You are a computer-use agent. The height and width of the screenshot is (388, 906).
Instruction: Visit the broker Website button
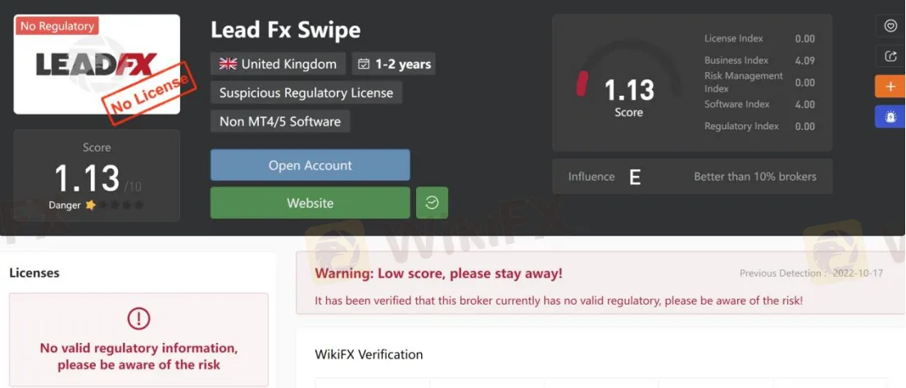(x=310, y=203)
